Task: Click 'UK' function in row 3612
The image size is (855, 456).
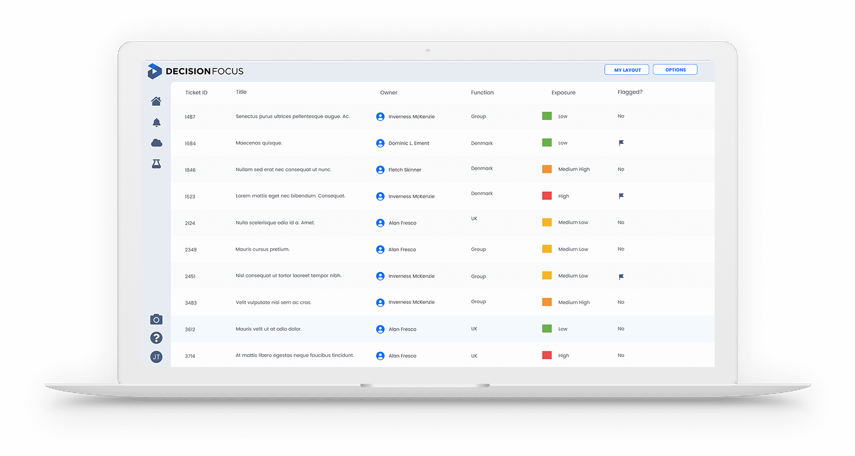Action: (474, 328)
